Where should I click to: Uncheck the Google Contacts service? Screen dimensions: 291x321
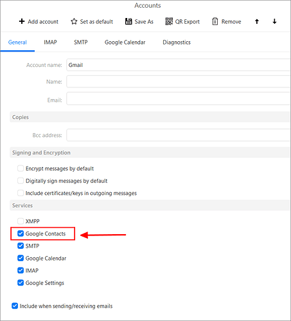point(21,234)
